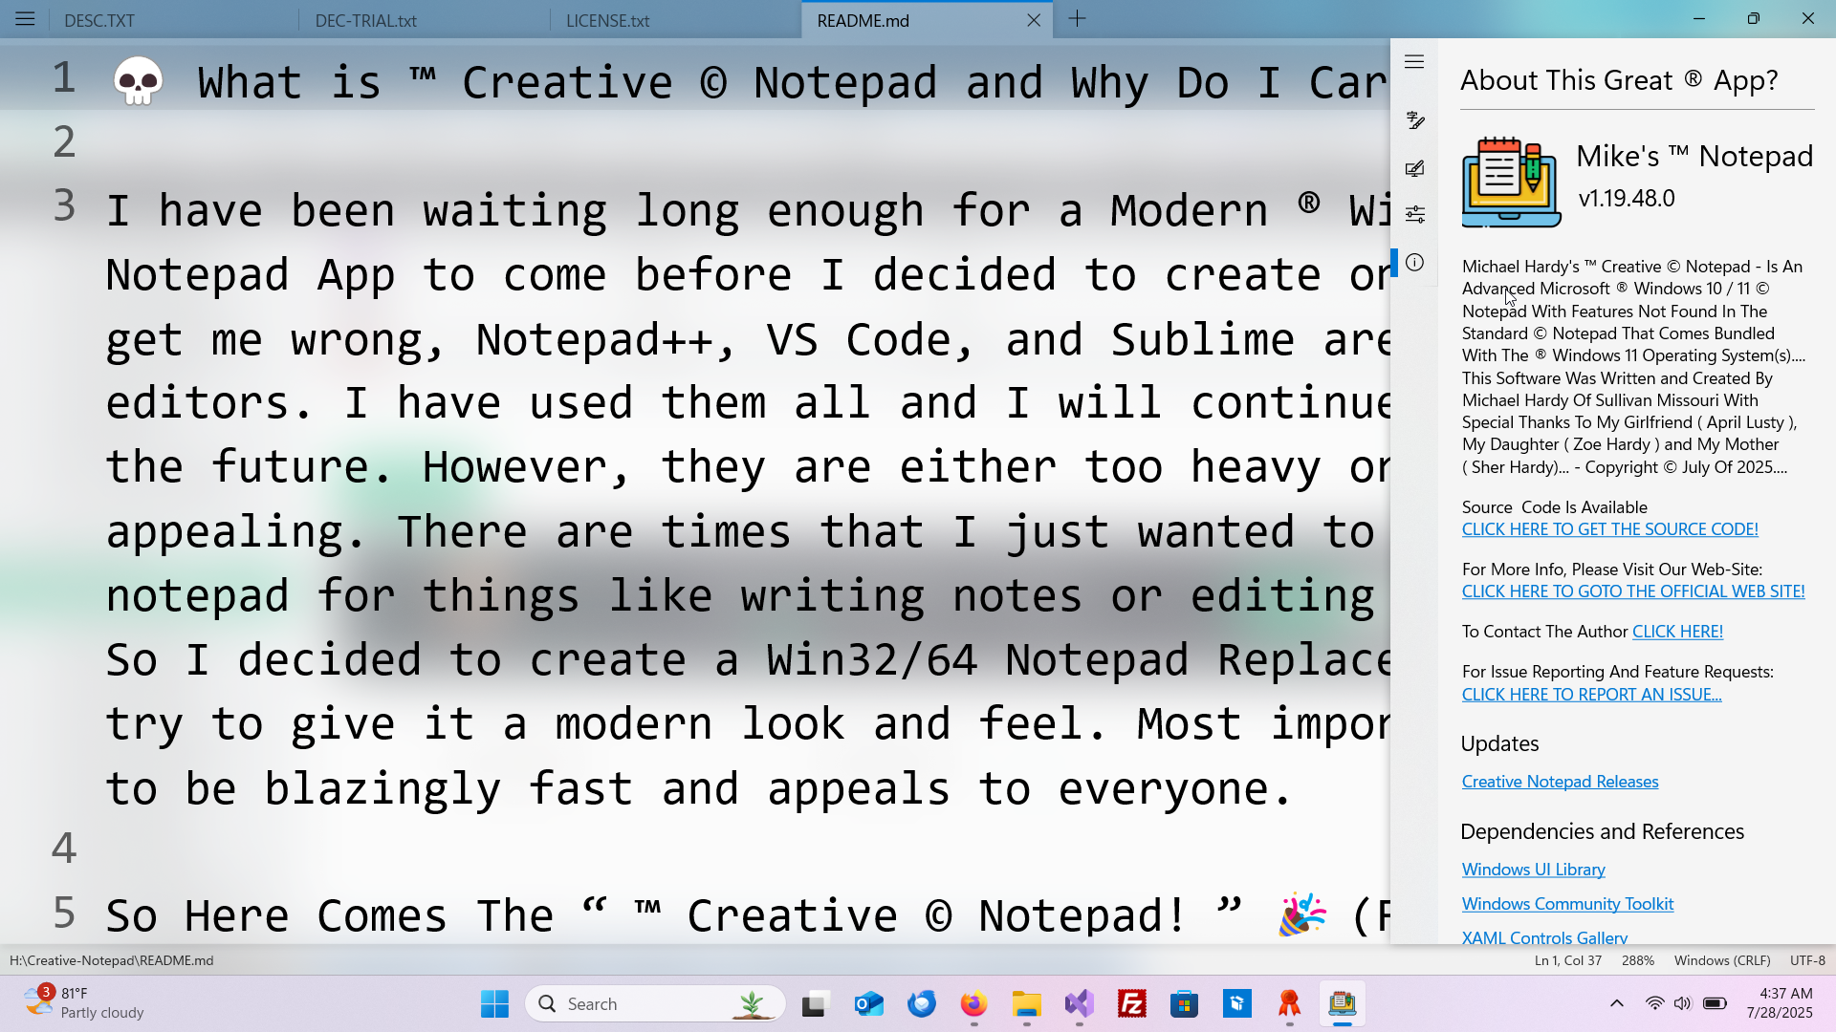Image resolution: width=1836 pixels, height=1032 pixels.
Task: Click the UTF-8 encoding indicator
Action: pyautogui.click(x=1807, y=960)
